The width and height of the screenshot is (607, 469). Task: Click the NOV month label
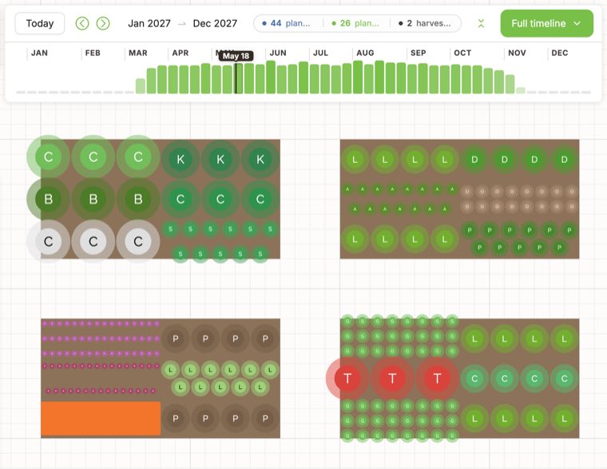[x=517, y=53]
